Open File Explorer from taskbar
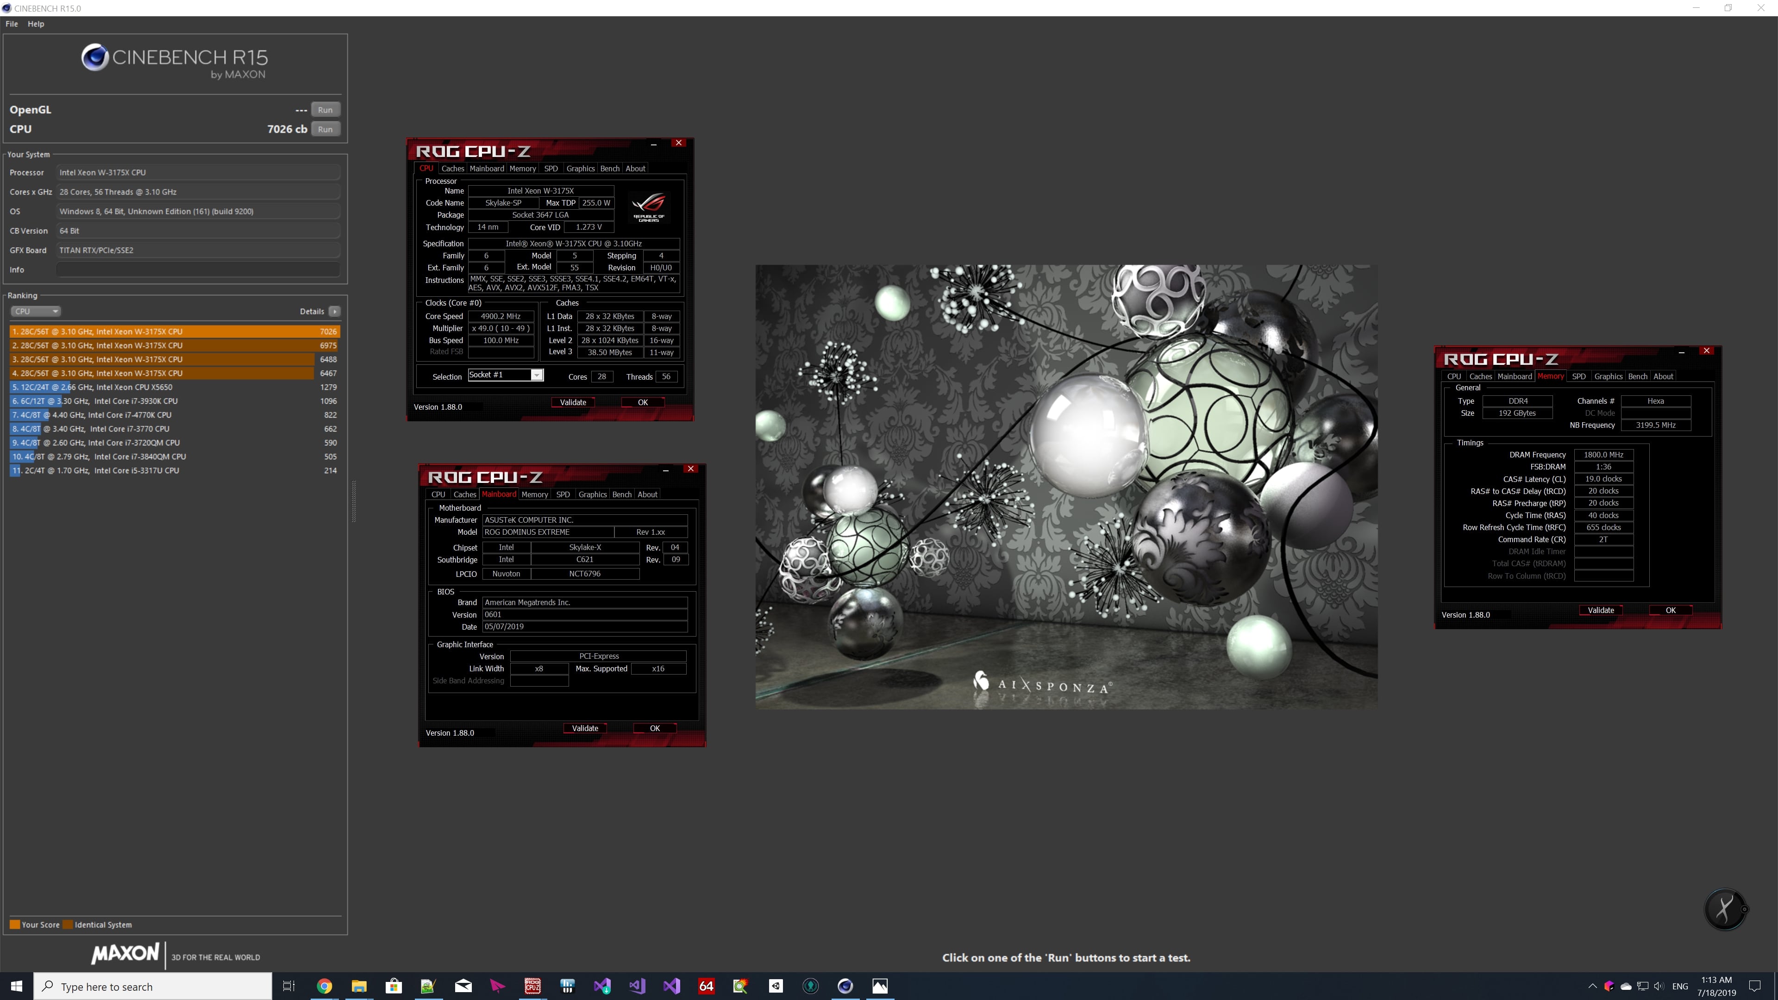This screenshot has height=1000, width=1778. coord(359,986)
